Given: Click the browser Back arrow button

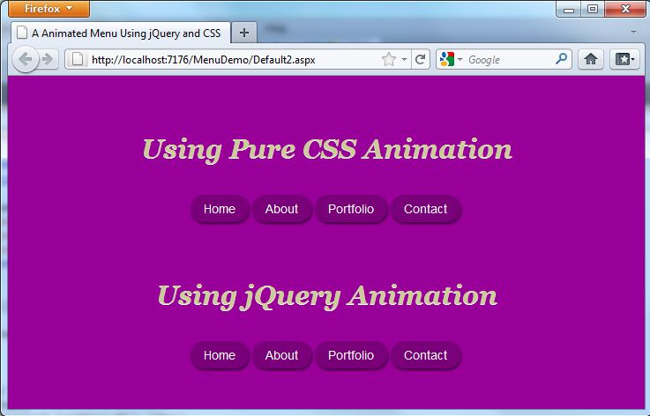Looking at the screenshot, I should 26,60.
